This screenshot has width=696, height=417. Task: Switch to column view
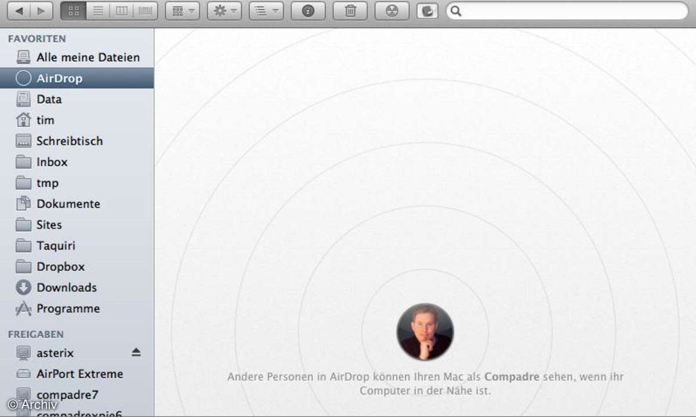(122, 10)
